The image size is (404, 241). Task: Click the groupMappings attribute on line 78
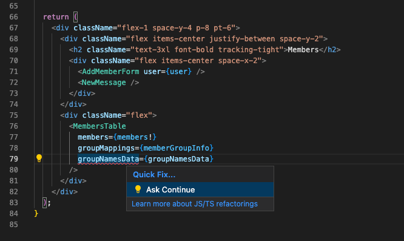[x=106, y=148]
